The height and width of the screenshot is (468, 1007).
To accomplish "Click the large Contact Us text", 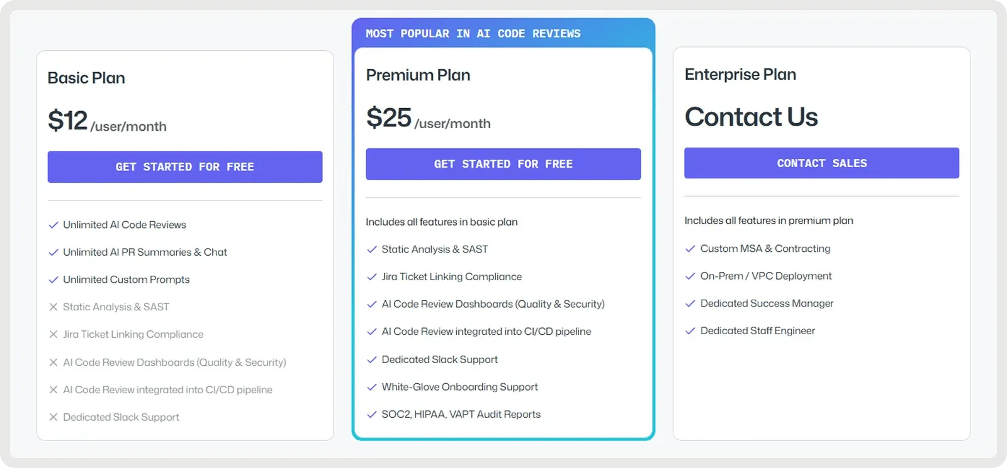I will 751,117.
